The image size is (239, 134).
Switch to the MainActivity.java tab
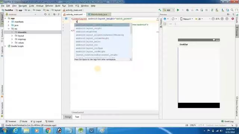tap(99, 15)
